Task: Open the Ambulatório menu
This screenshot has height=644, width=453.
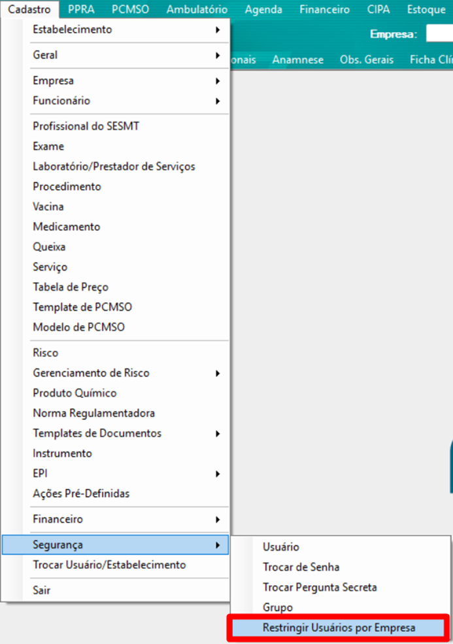Action: [197, 9]
